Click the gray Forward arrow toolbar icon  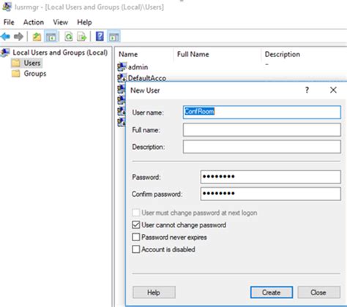coord(18,37)
